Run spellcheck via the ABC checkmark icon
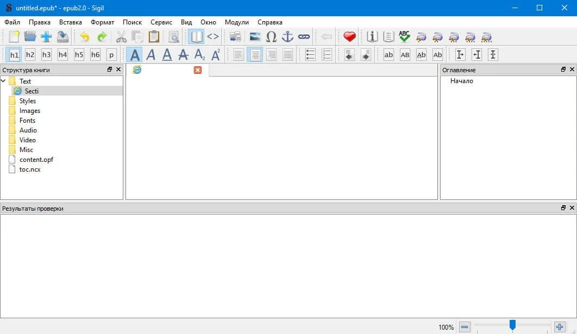 (x=404, y=36)
